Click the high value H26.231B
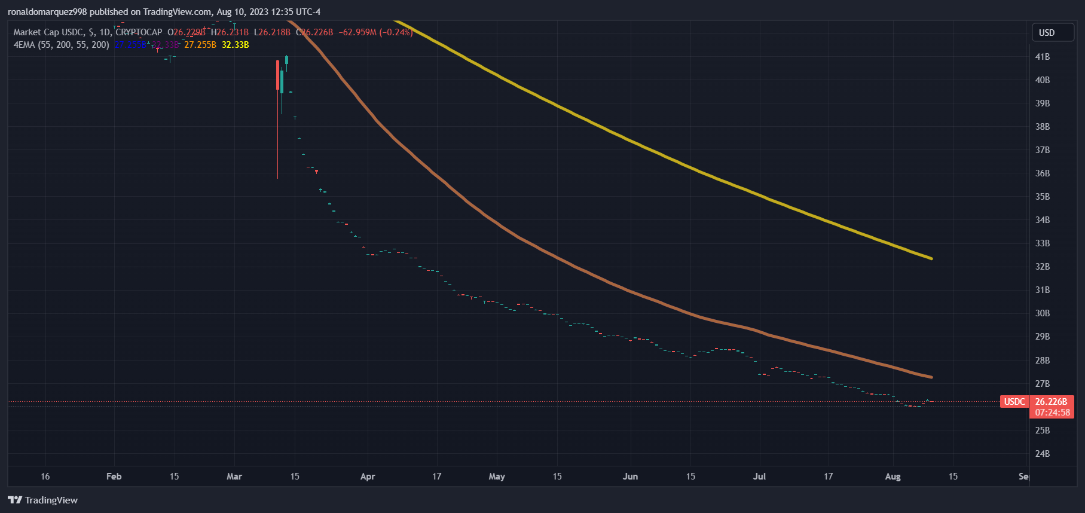 coord(230,32)
